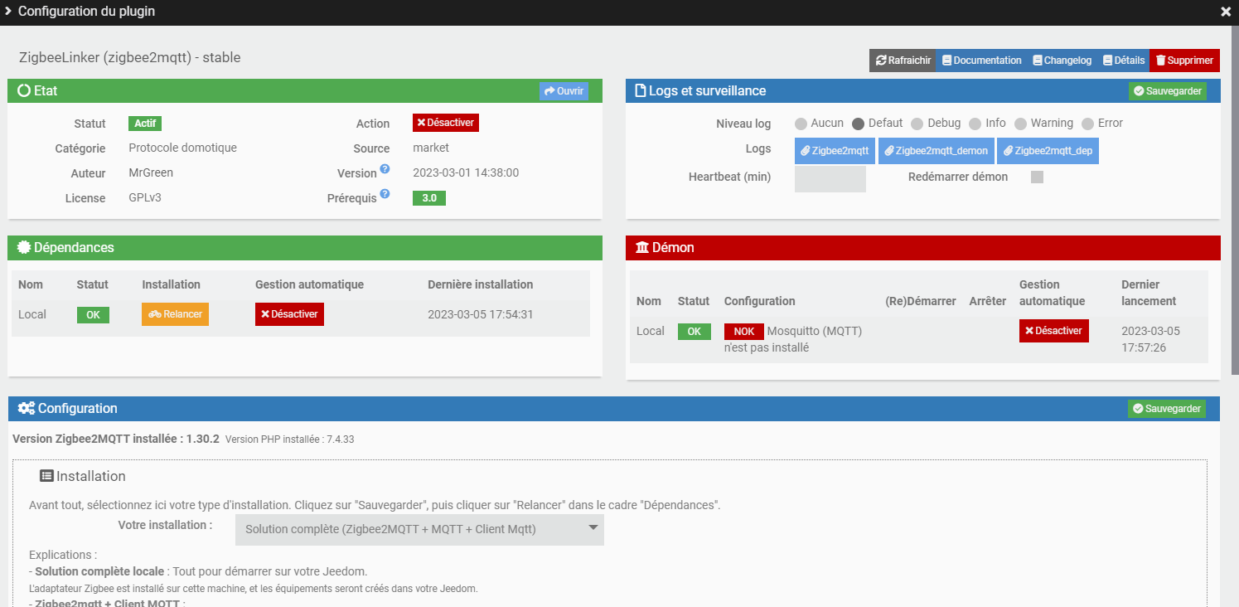
Task: Select the Defaut log level
Action: click(858, 124)
